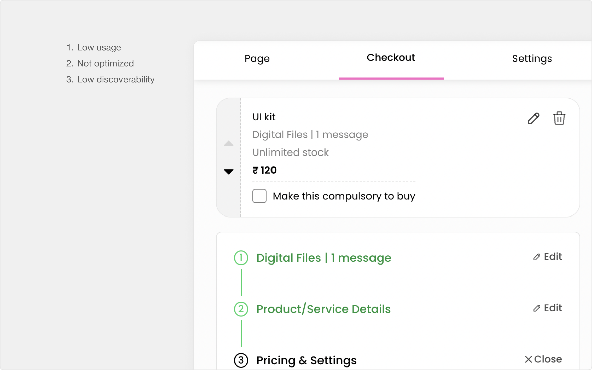Click the Pricing & Settings heading
592x370 pixels.
click(x=306, y=361)
